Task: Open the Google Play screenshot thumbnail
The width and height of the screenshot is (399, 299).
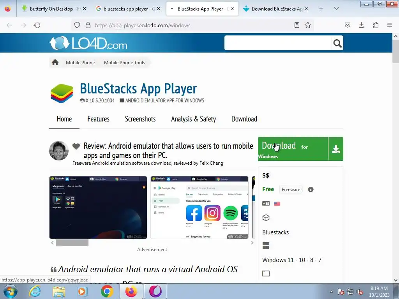Action: (199, 208)
